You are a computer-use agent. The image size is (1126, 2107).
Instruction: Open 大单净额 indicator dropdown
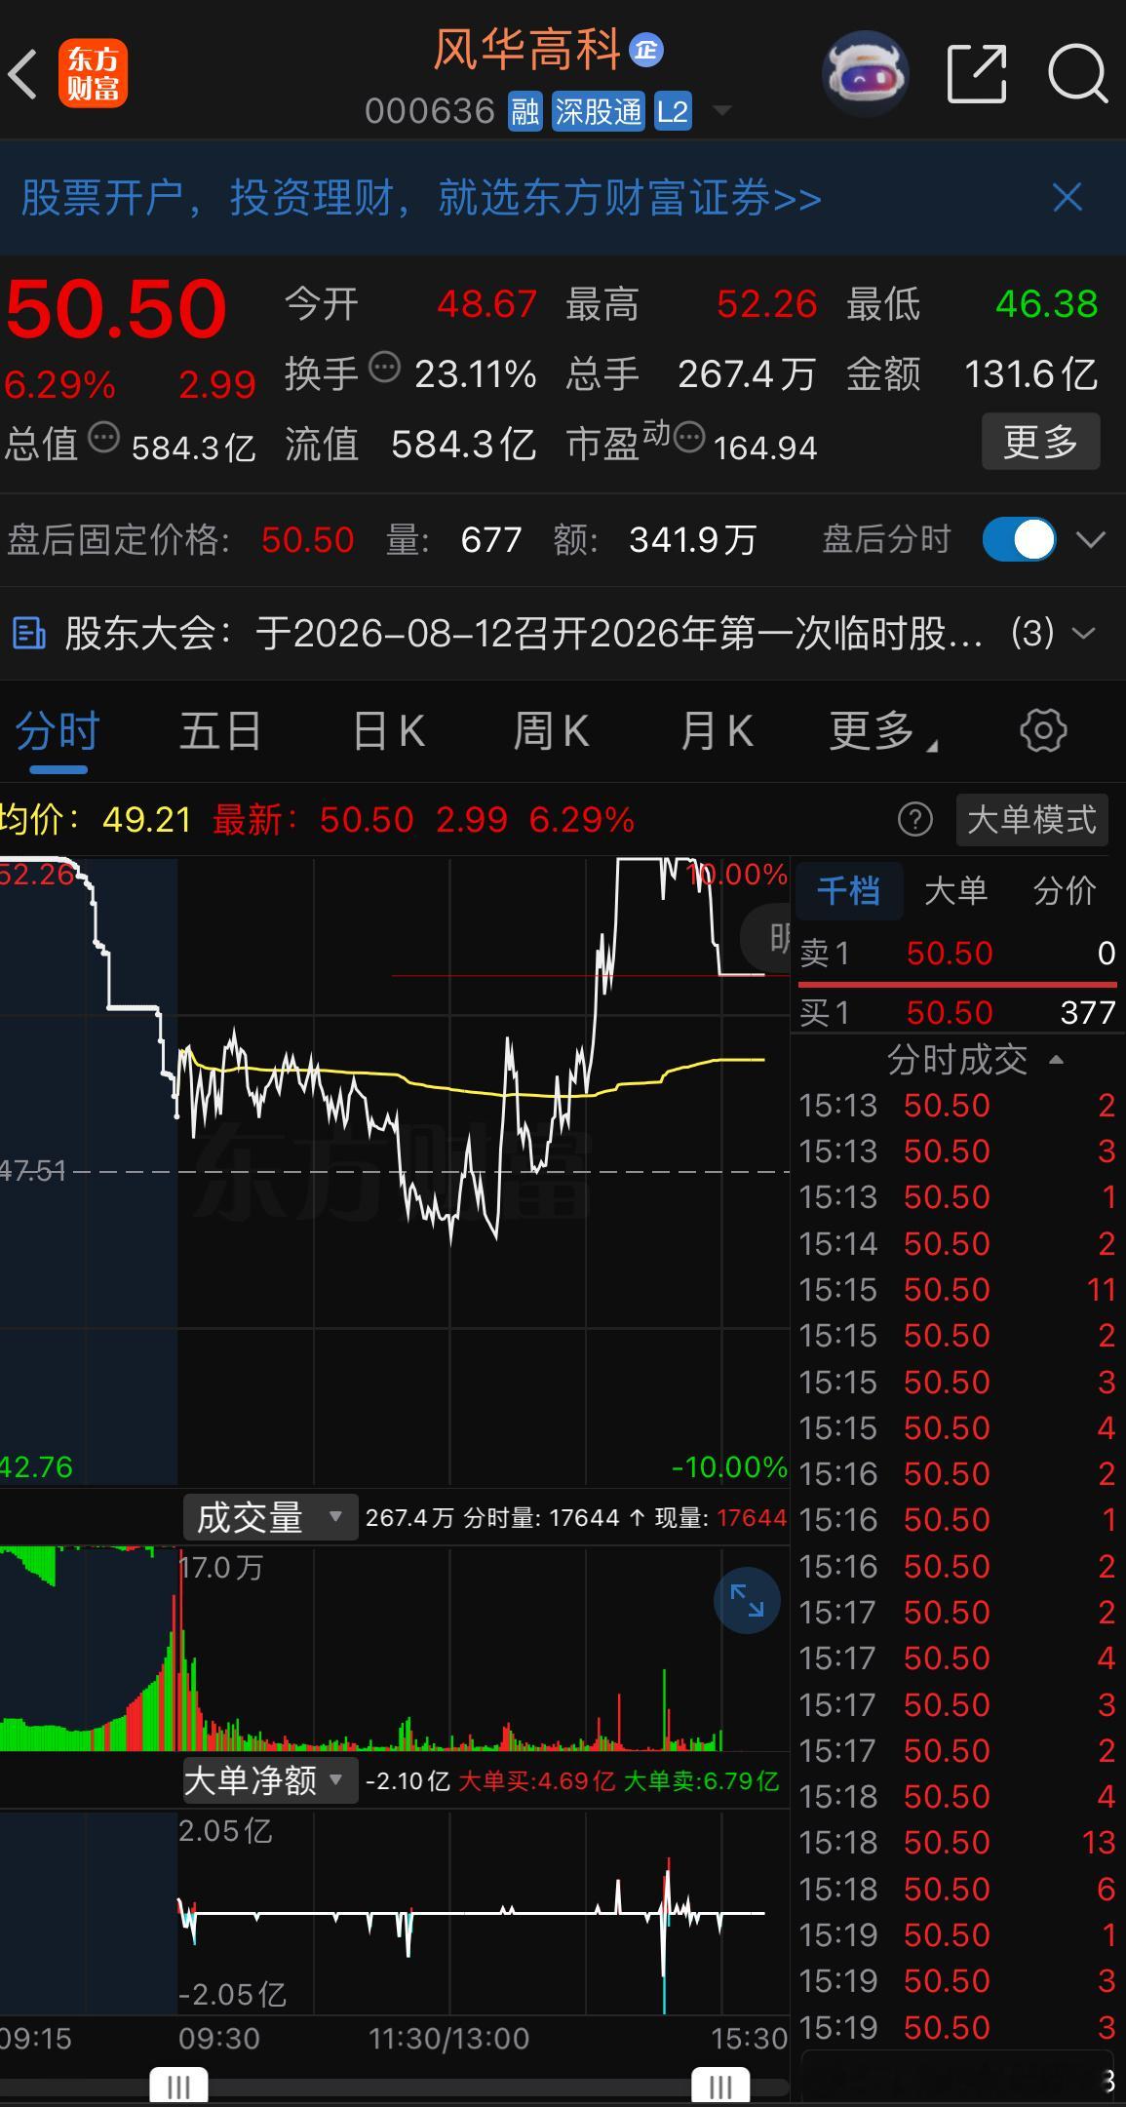click(x=270, y=1781)
